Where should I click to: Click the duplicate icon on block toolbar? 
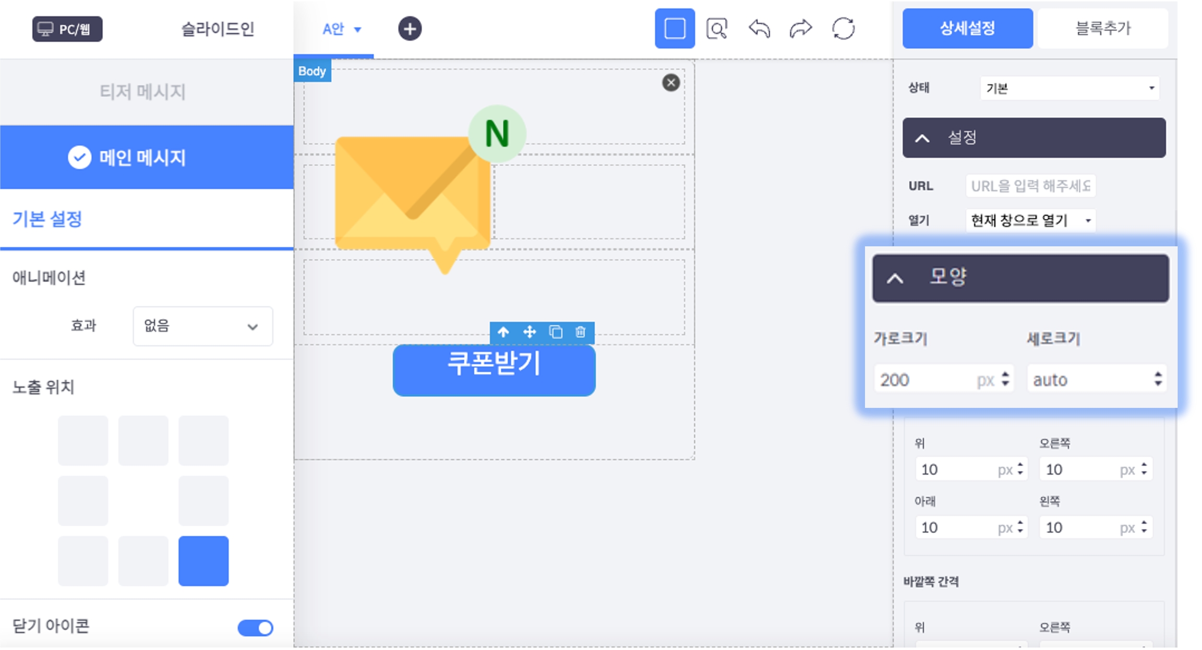[x=556, y=332]
